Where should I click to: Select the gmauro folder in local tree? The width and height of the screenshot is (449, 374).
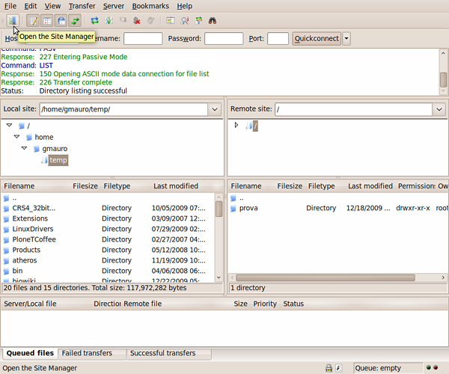pyautogui.click(x=55, y=149)
